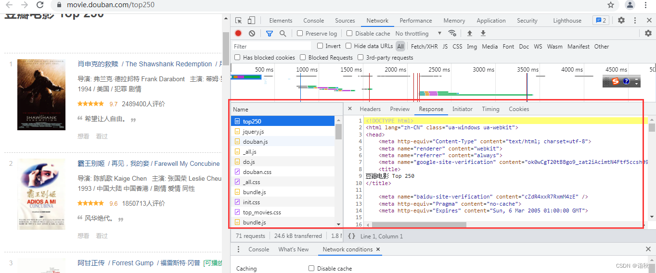
Task: Tick Has blocked cookies checkbox
Action: [x=237, y=57]
